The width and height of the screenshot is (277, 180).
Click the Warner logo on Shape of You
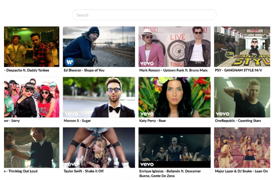pos(70,62)
